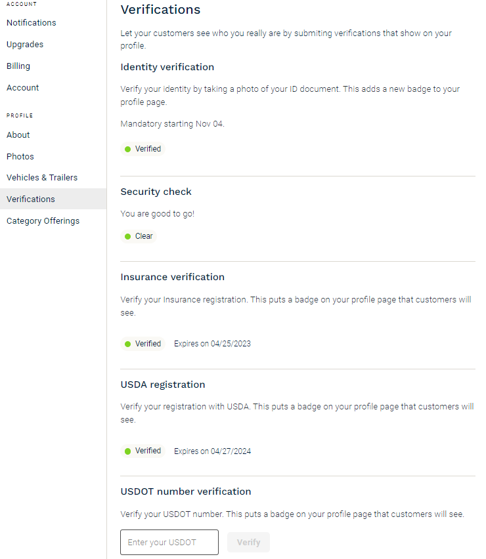Click the green status dot under USDA registration
Viewport: 486px width, 559px height.
128,451
